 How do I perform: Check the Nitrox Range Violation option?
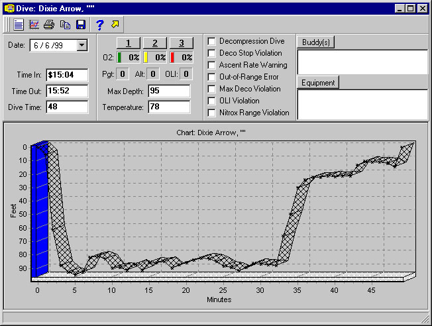click(x=212, y=113)
